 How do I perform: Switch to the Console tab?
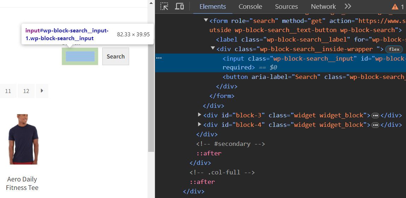pos(250,7)
